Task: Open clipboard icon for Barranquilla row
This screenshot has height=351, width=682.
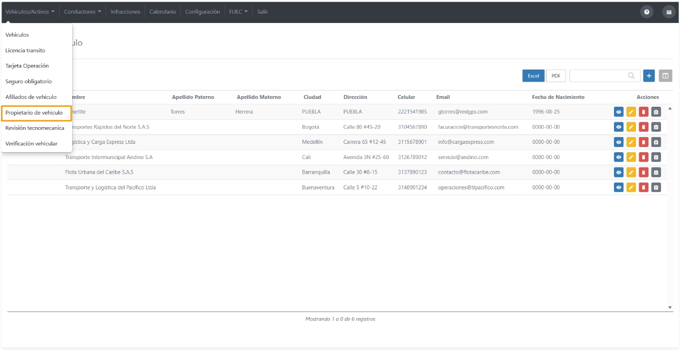Action: tap(656, 172)
